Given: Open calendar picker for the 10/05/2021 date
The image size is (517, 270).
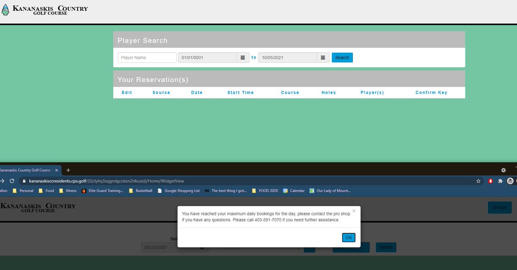Looking at the screenshot, I should [323, 58].
